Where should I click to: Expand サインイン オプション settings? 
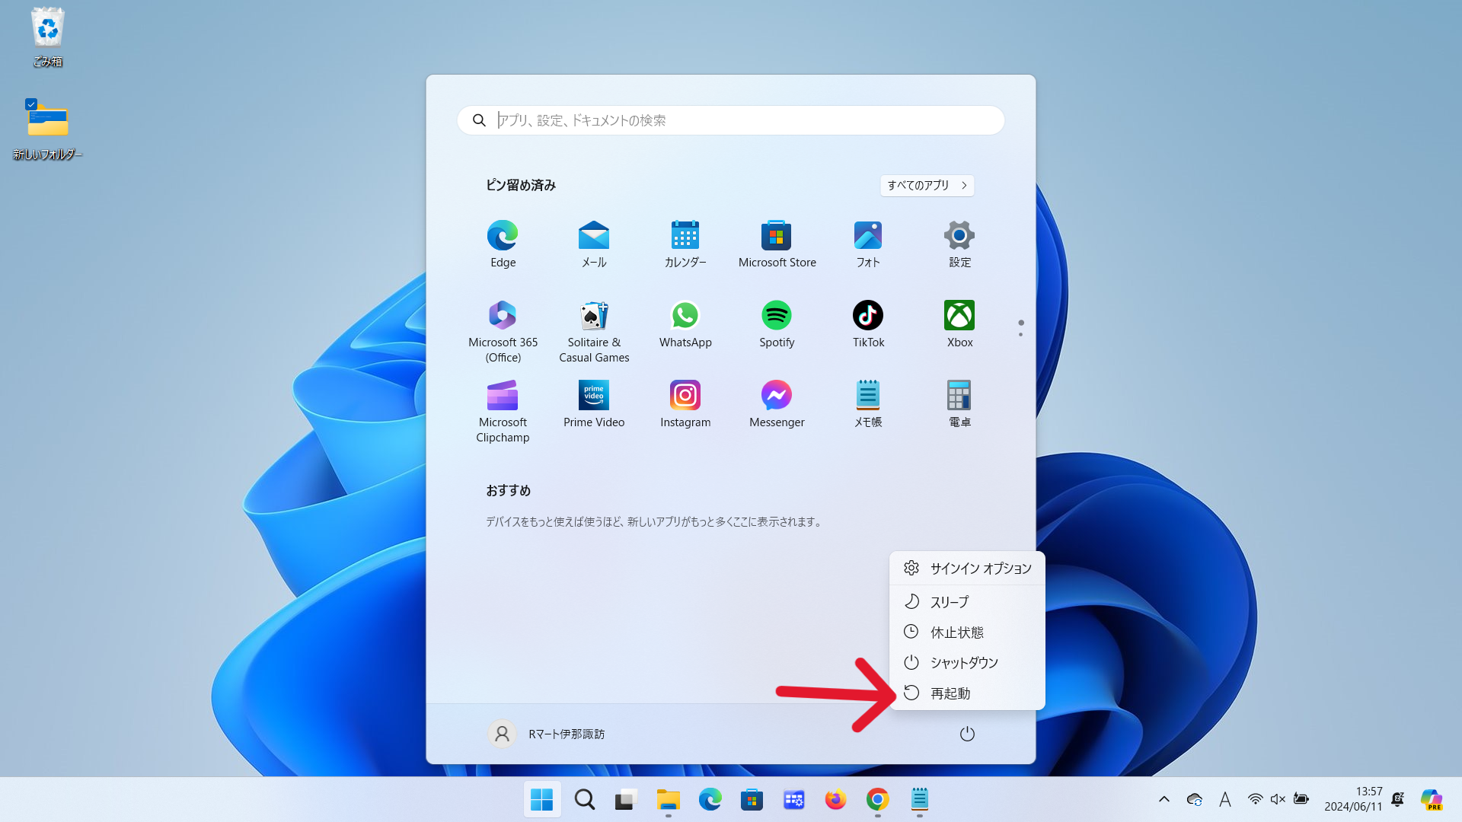click(x=966, y=567)
